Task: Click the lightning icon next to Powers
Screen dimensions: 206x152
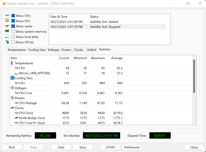Action: tap(12, 98)
